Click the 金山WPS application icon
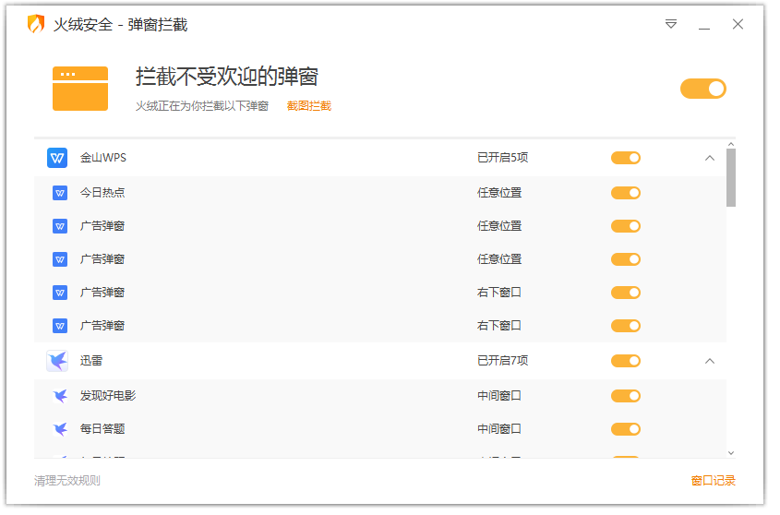This screenshot has height=515, width=780. [58, 159]
